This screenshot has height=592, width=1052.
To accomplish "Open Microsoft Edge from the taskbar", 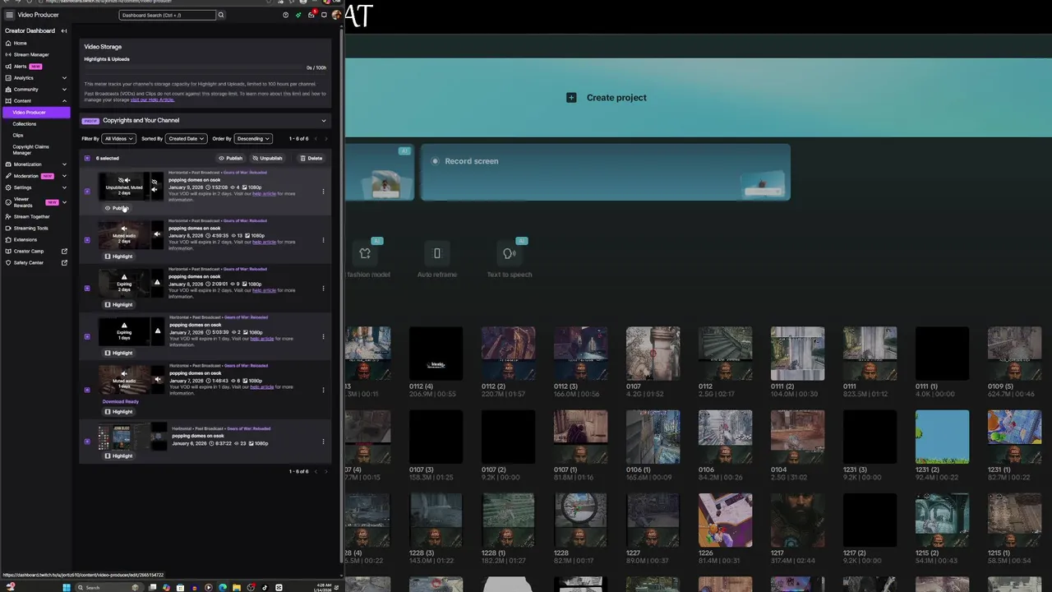I will point(222,587).
